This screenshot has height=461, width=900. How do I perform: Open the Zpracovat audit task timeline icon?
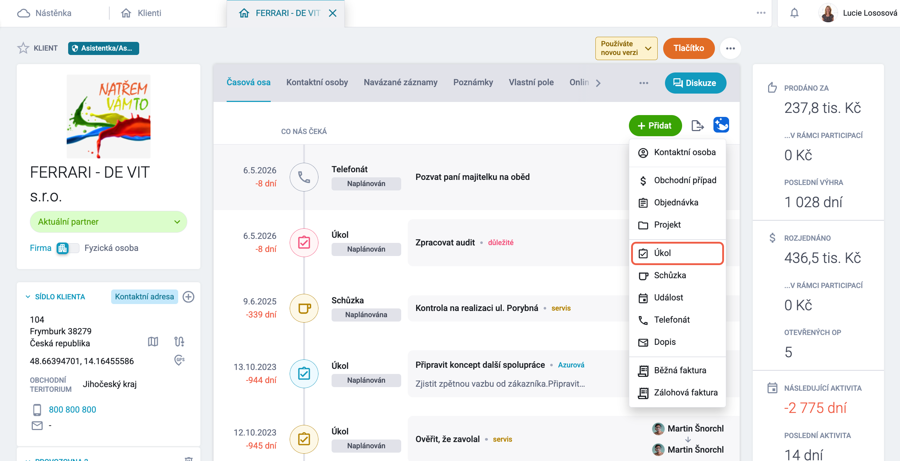304,243
